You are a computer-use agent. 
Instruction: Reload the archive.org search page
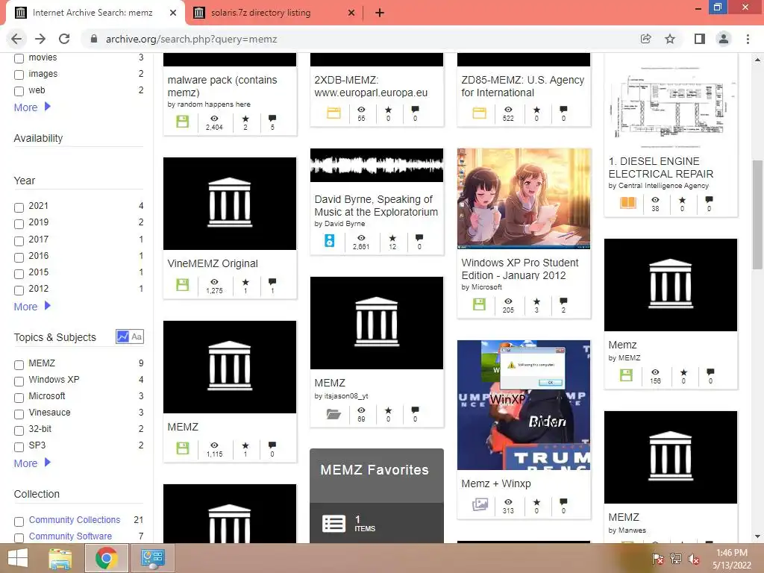tap(64, 39)
